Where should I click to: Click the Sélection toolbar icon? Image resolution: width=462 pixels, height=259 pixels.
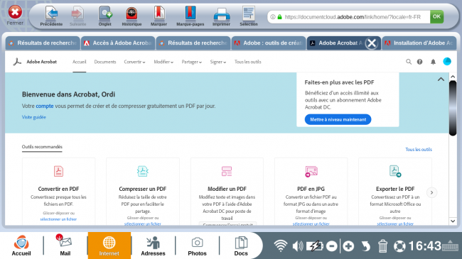[x=249, y=13]
